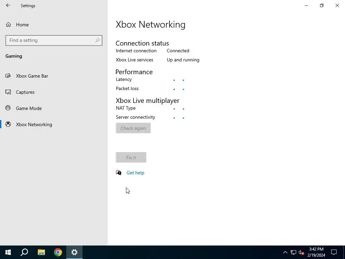Open the clock showing 3:42 PM
345x259 pixels.
[316, 252]
